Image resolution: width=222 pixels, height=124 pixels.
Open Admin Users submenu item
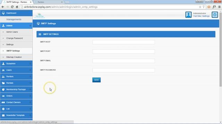16,32
